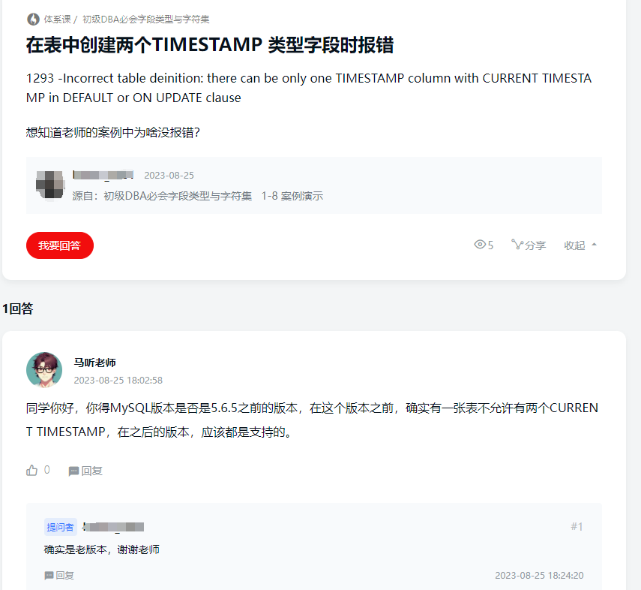The width and height of the screenshot is (641, 590).
Task: Click the blurred commenter name beside 提问者
Action: 113,527
